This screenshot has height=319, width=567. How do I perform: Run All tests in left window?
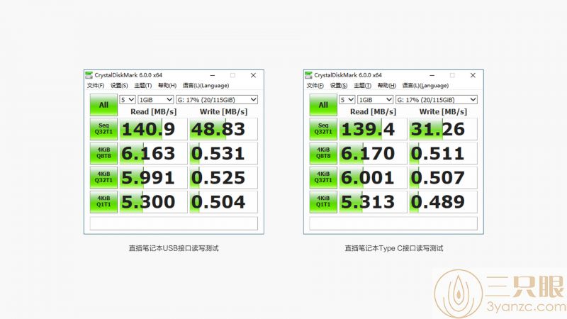click(103, 105)
